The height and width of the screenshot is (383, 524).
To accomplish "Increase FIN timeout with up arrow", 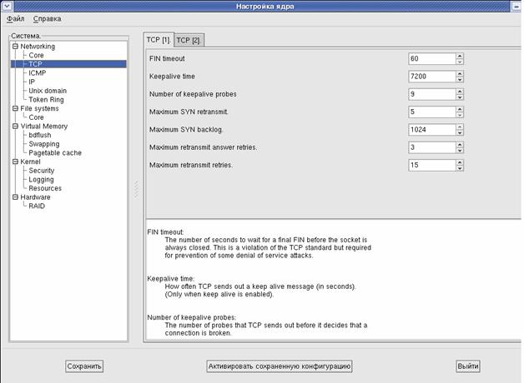I will tap(459, 56).
